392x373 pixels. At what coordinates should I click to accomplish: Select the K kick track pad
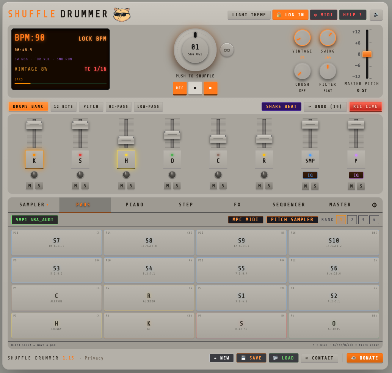[34, 159]
